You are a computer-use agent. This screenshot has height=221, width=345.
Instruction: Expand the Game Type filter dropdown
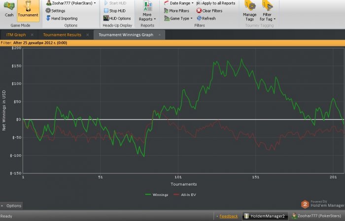click(178, 19)
